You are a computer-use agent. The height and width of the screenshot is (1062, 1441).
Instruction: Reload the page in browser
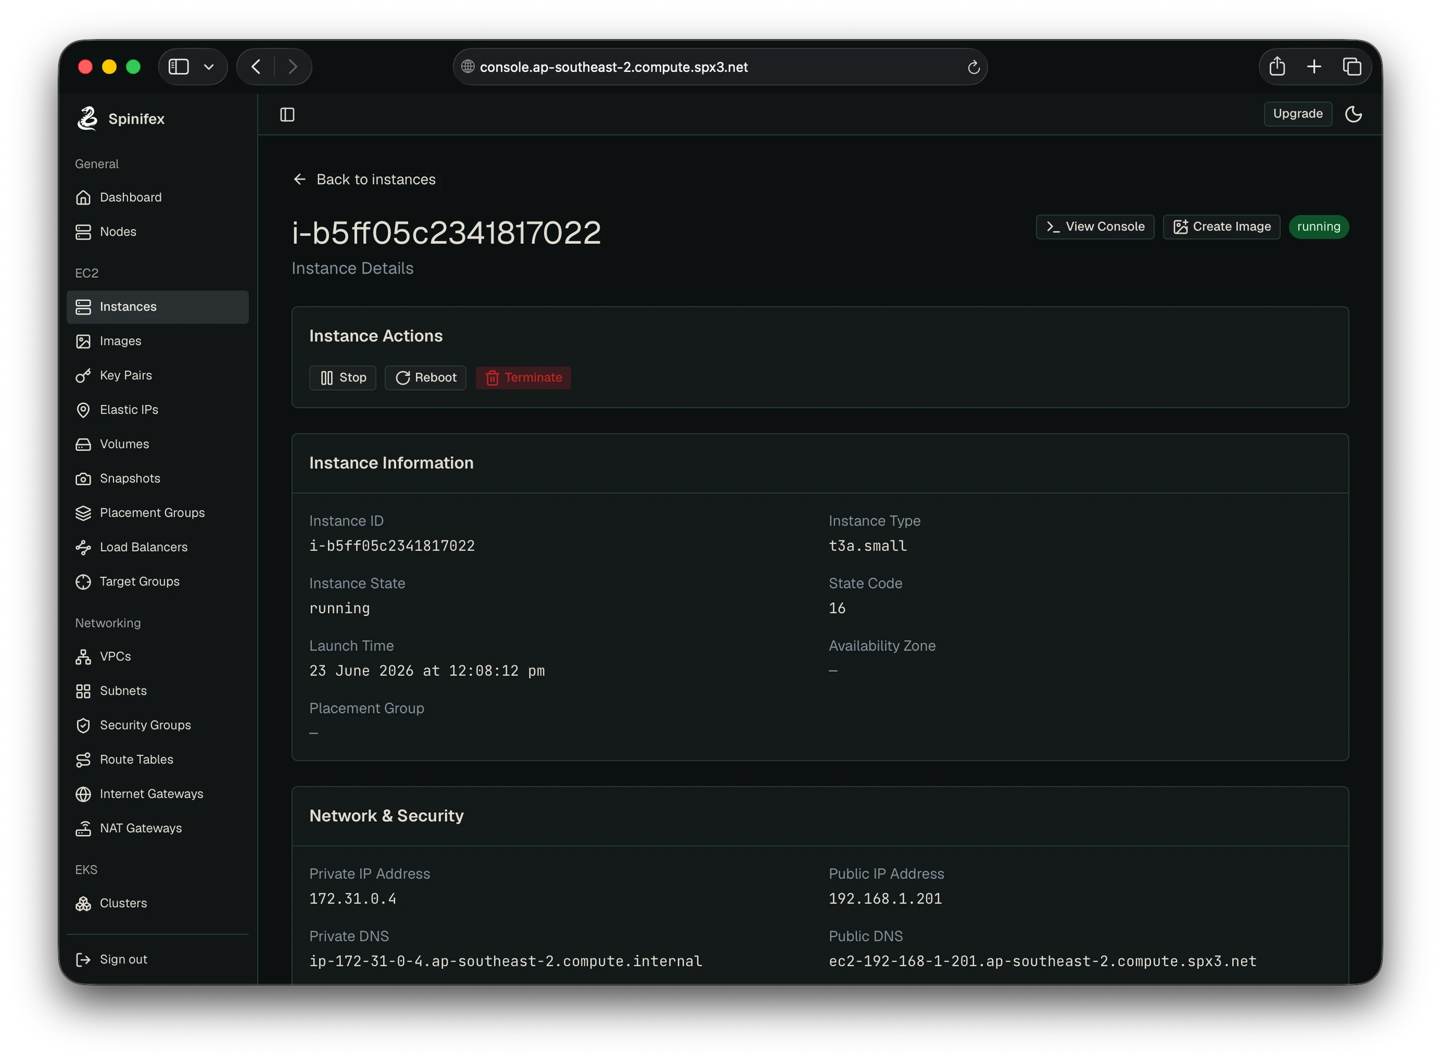(973, 67)
